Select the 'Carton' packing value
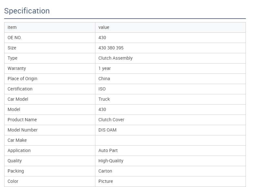The image size is (270, 187). coord(105,171)
